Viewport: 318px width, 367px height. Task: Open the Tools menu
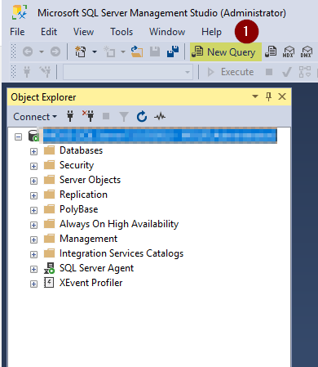tap(121, 32)
